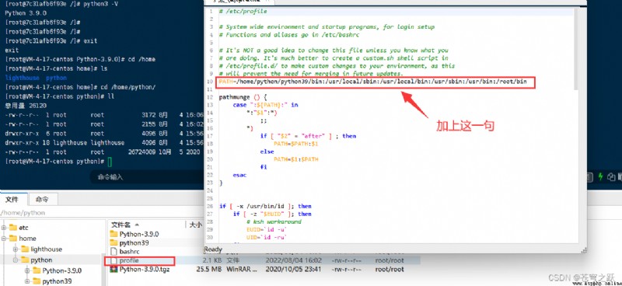Select Python-3.9.0 in the folder tree
622x286 pixels.
(62, 270)
